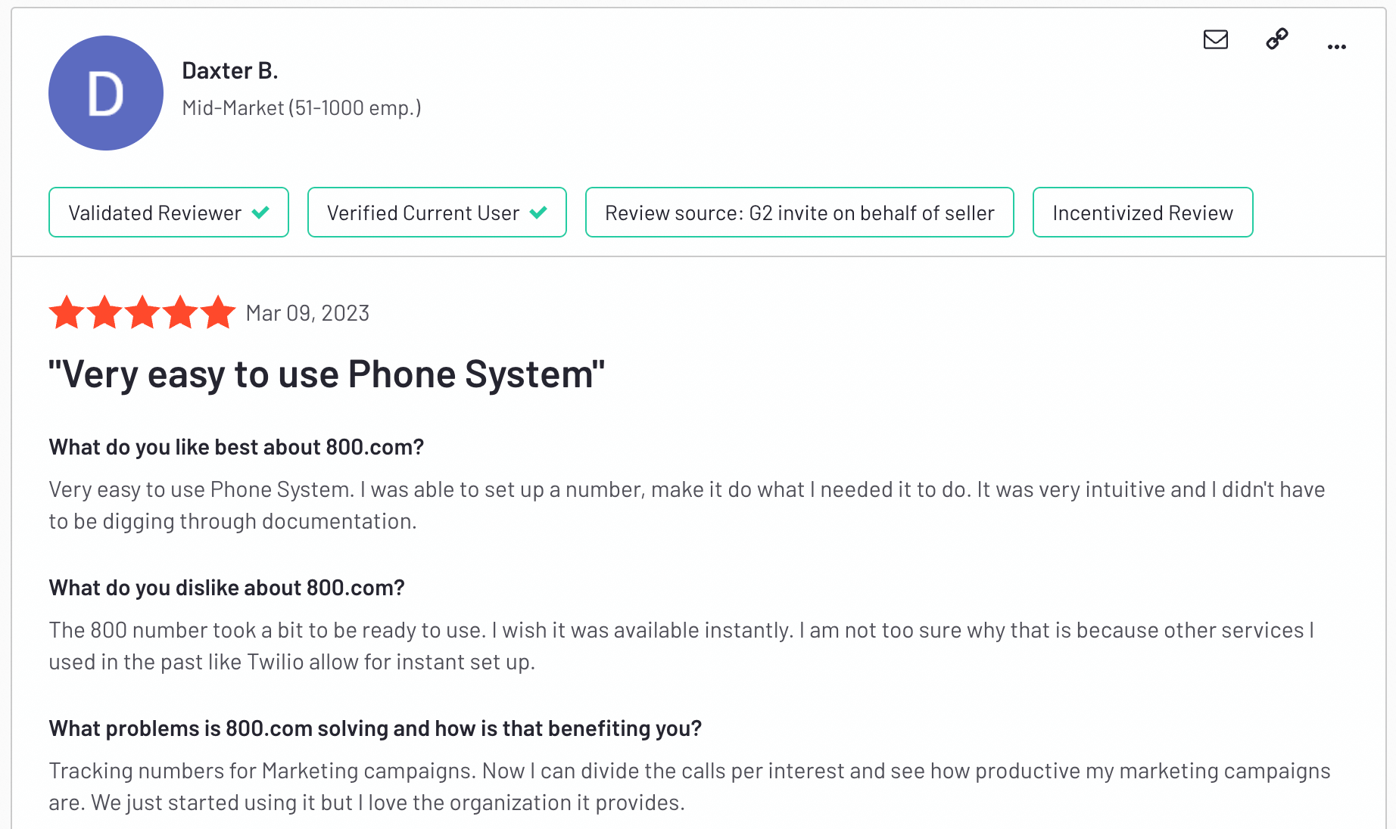Click the purple D avatar circle
This screenshot has height=829, width=1396.
(x=106, y=93)
